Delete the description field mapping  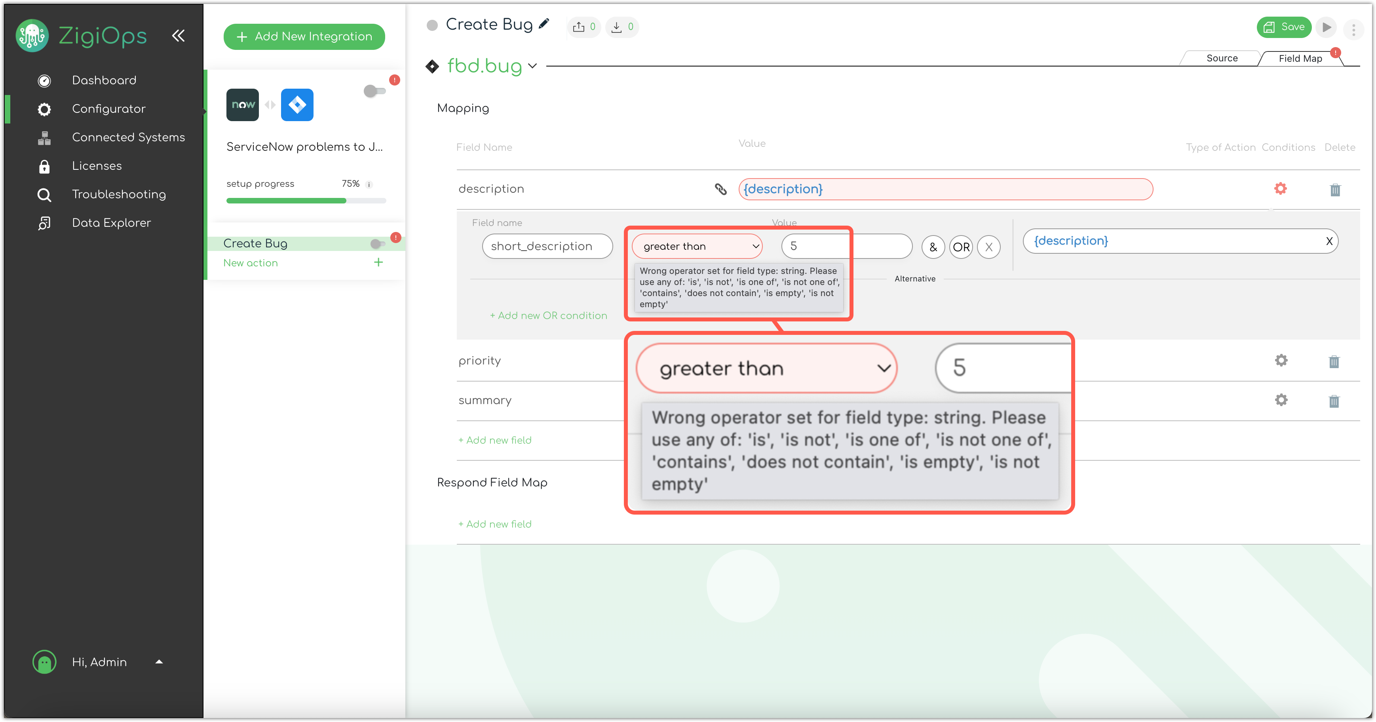click(x=1335, y=190)
